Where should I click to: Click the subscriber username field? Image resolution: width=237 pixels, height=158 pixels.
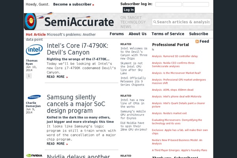168,4
